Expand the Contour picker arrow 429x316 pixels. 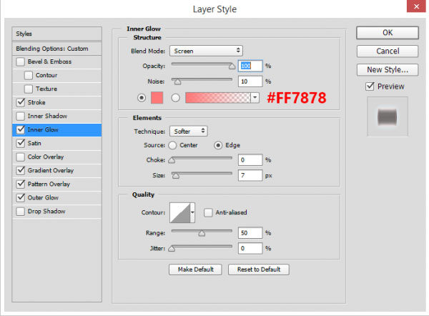coord(192,212)
